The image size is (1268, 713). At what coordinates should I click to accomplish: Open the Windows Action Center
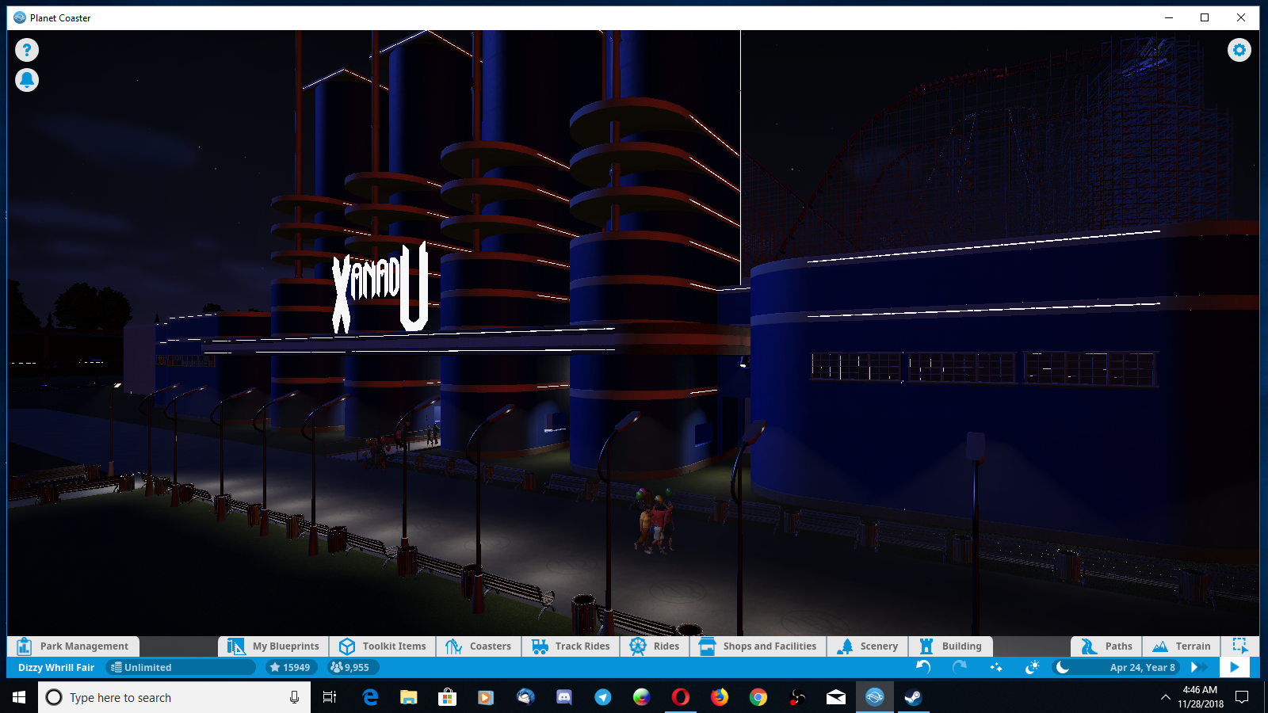pos(1242,697)
